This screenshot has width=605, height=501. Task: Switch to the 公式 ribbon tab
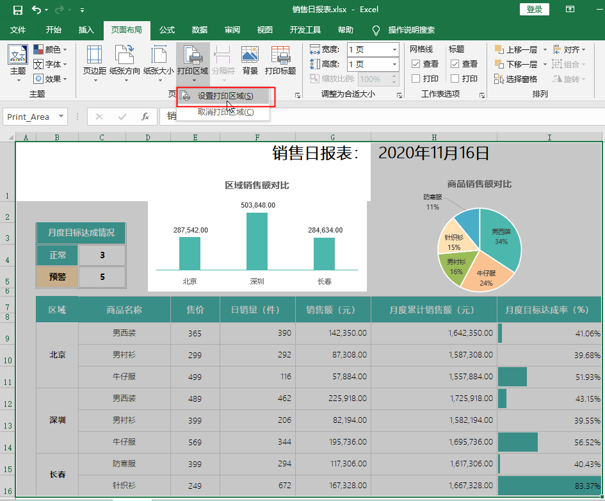click(167, 30)
